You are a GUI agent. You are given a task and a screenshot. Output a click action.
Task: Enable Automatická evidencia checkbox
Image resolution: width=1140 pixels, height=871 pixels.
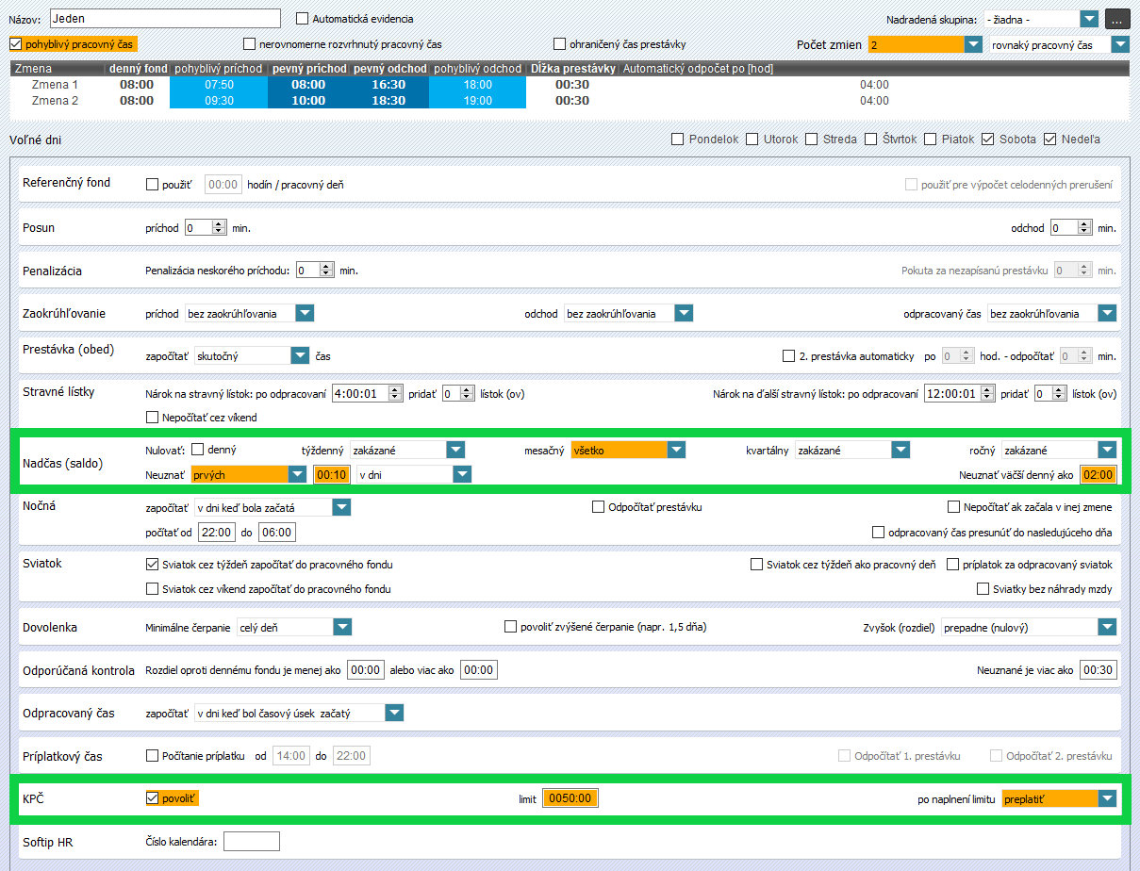(303, 19)
